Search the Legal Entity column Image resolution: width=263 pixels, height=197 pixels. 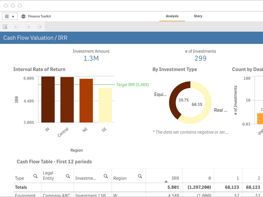pyautogui.click(x=68, y=176)
